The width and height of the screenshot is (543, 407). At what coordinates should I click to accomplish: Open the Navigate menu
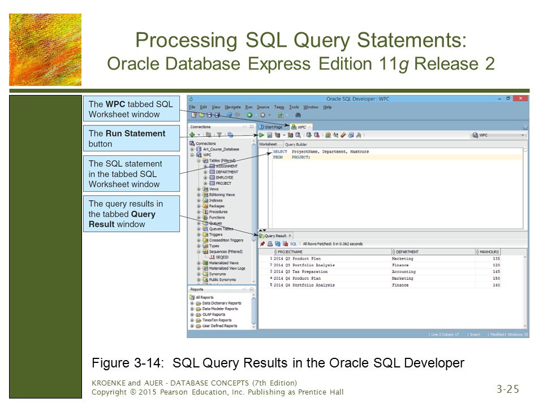(232, 107)
